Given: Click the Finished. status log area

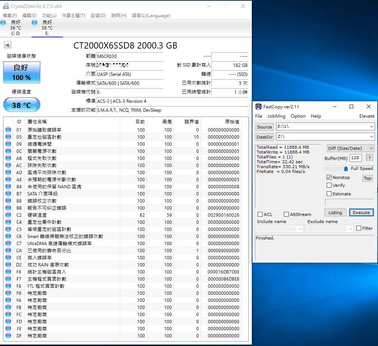Looking at the screenshot, I should 315,247.
